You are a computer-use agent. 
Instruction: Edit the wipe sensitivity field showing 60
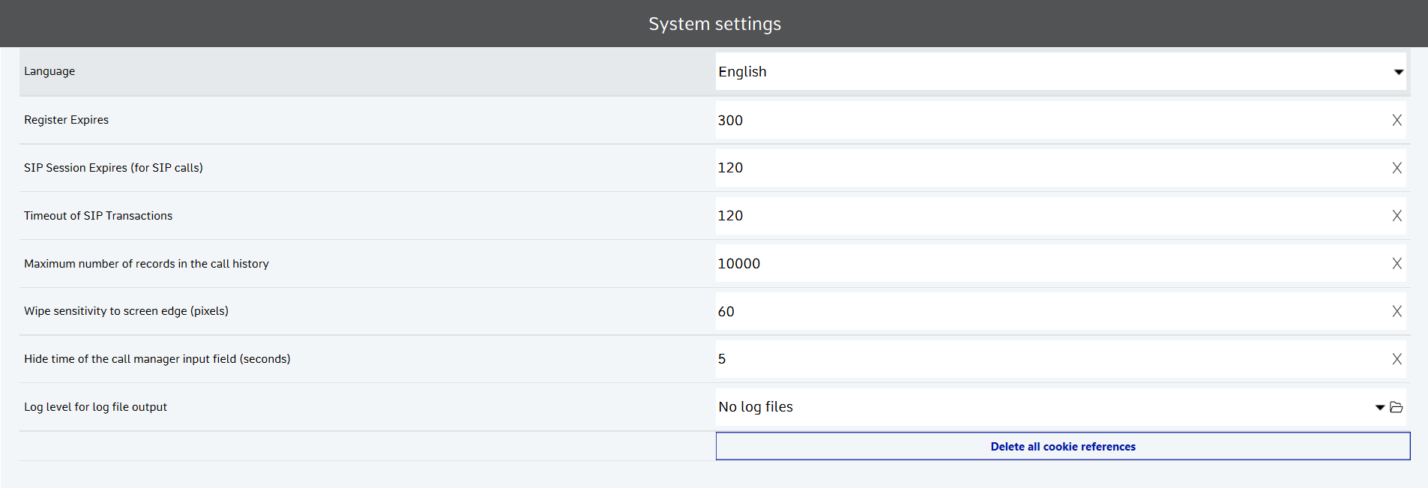pyautogui.click(x=1049, y=311)
